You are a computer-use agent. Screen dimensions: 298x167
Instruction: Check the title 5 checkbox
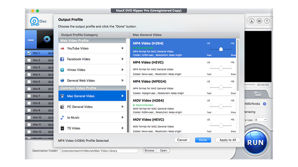29,82
